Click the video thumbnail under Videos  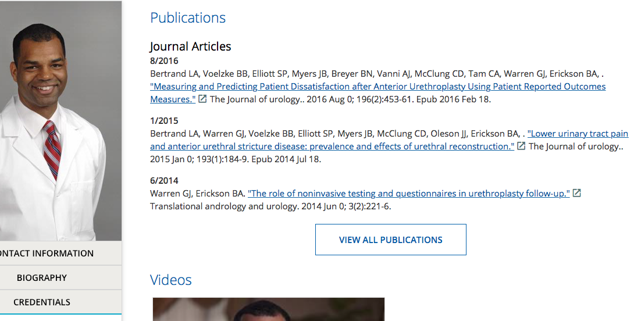[269, 309]
